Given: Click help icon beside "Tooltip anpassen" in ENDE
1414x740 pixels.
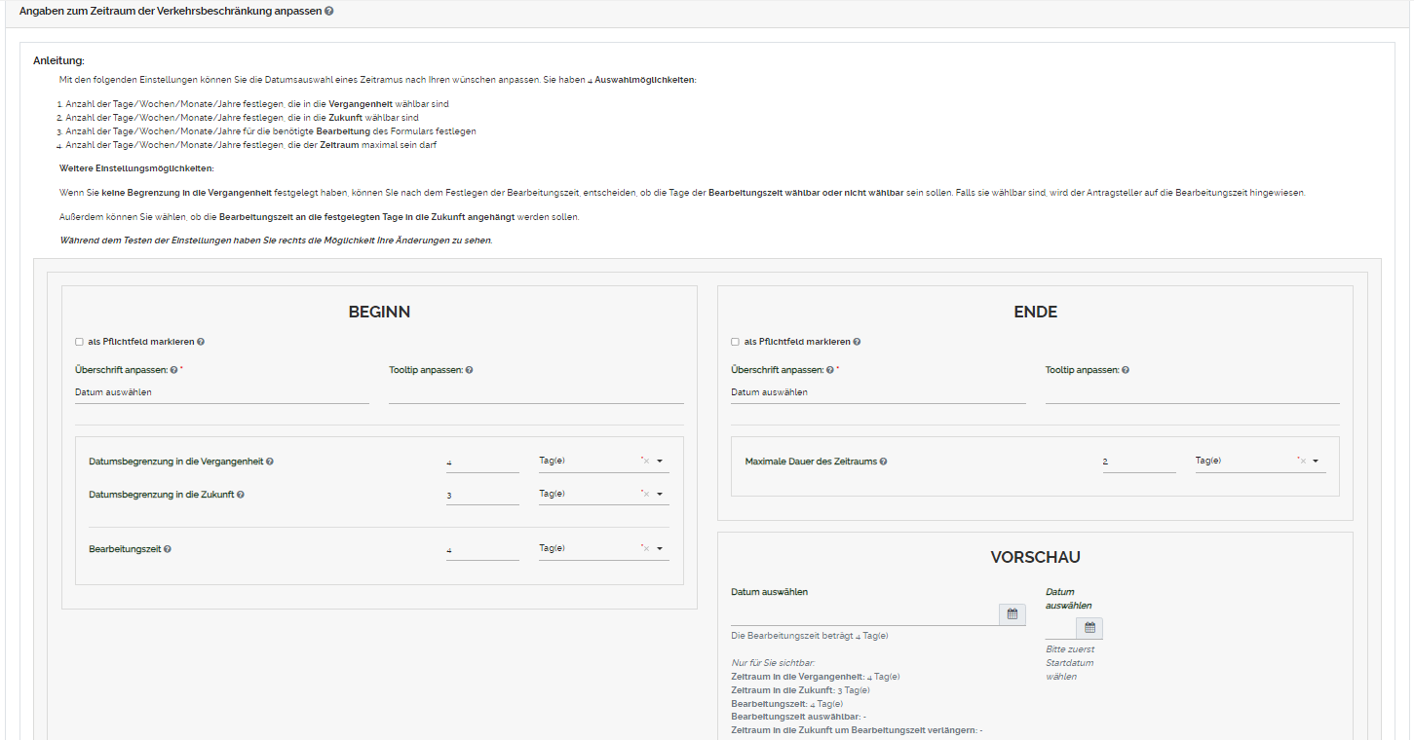Looking at the screenshot, I should click(1126, 370).
